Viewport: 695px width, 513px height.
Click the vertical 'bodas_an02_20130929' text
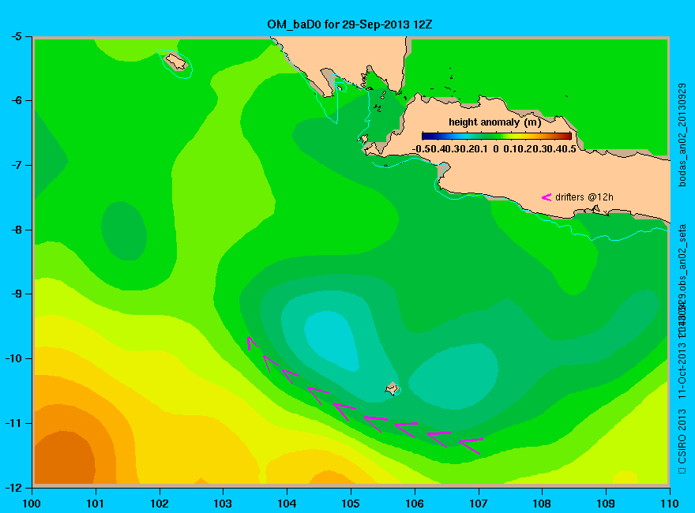(682, 135)
